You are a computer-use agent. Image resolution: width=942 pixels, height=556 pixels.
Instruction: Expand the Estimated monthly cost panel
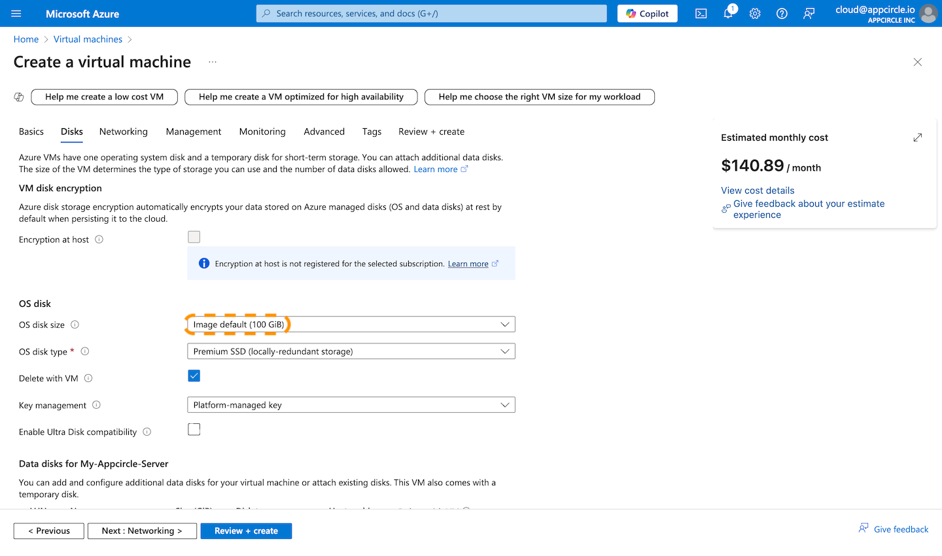(x=918, y=137)
